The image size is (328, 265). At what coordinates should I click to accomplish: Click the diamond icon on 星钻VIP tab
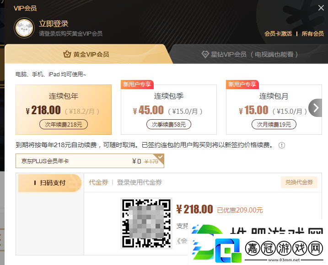[x=205, y=54]
